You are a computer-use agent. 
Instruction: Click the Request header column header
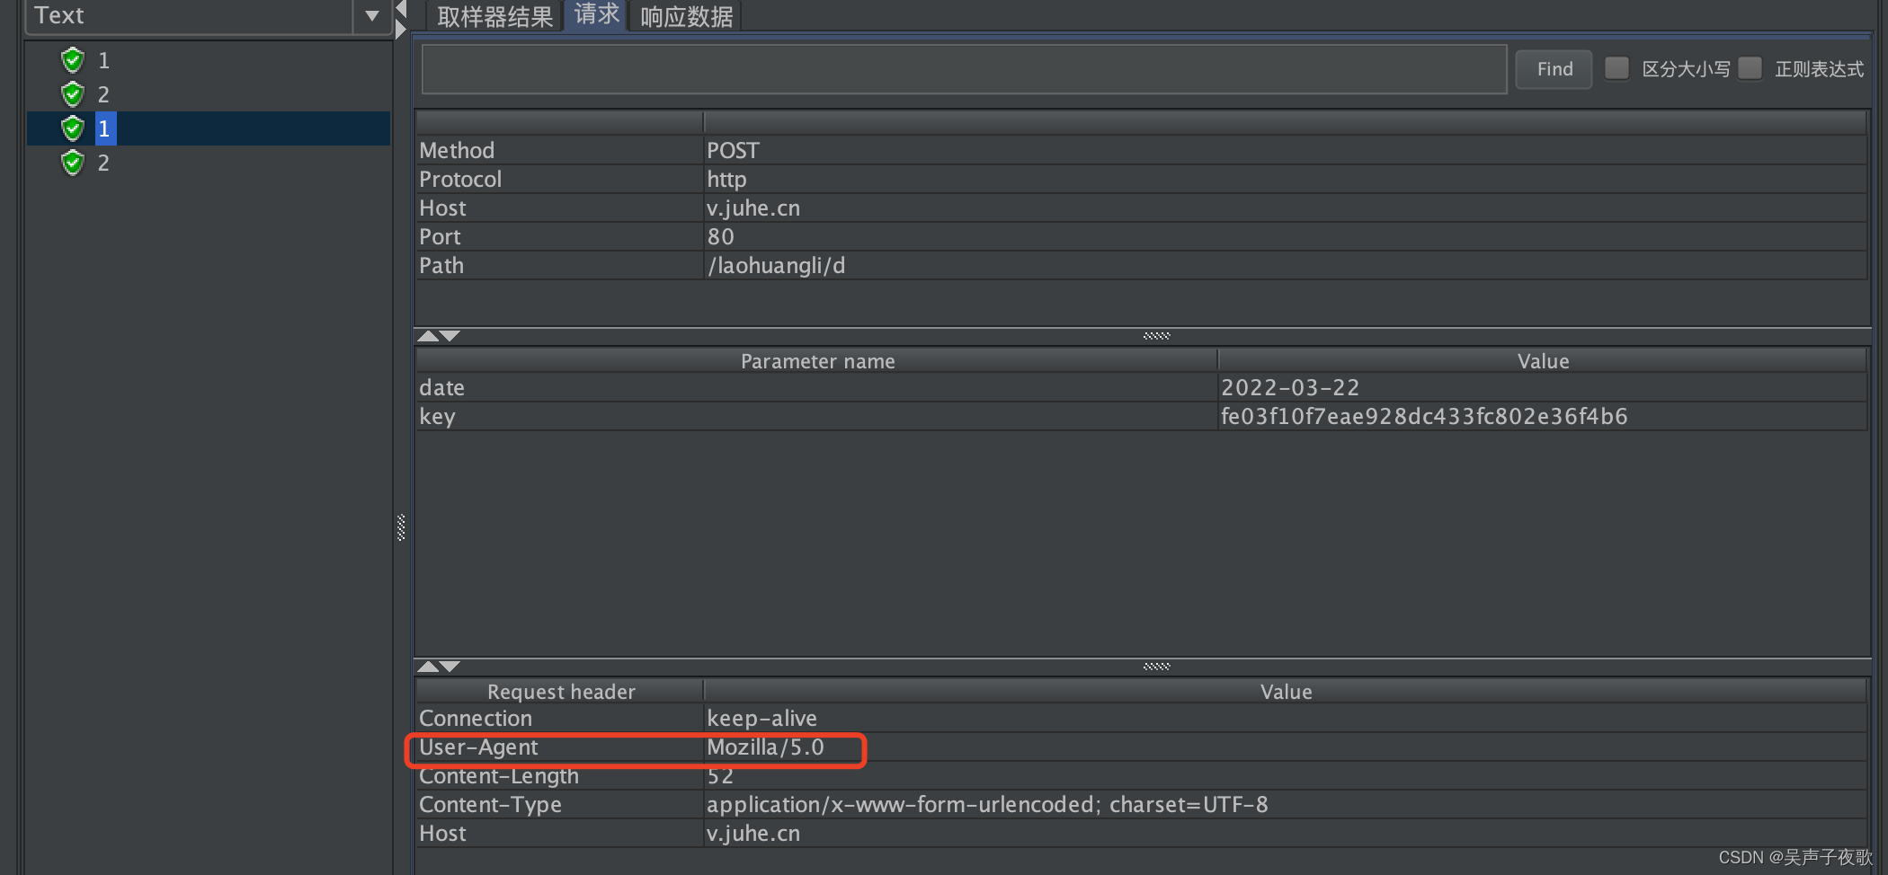click(560, 692)
